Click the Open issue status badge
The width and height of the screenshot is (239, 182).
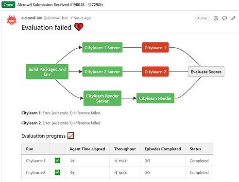coord(8,5)
